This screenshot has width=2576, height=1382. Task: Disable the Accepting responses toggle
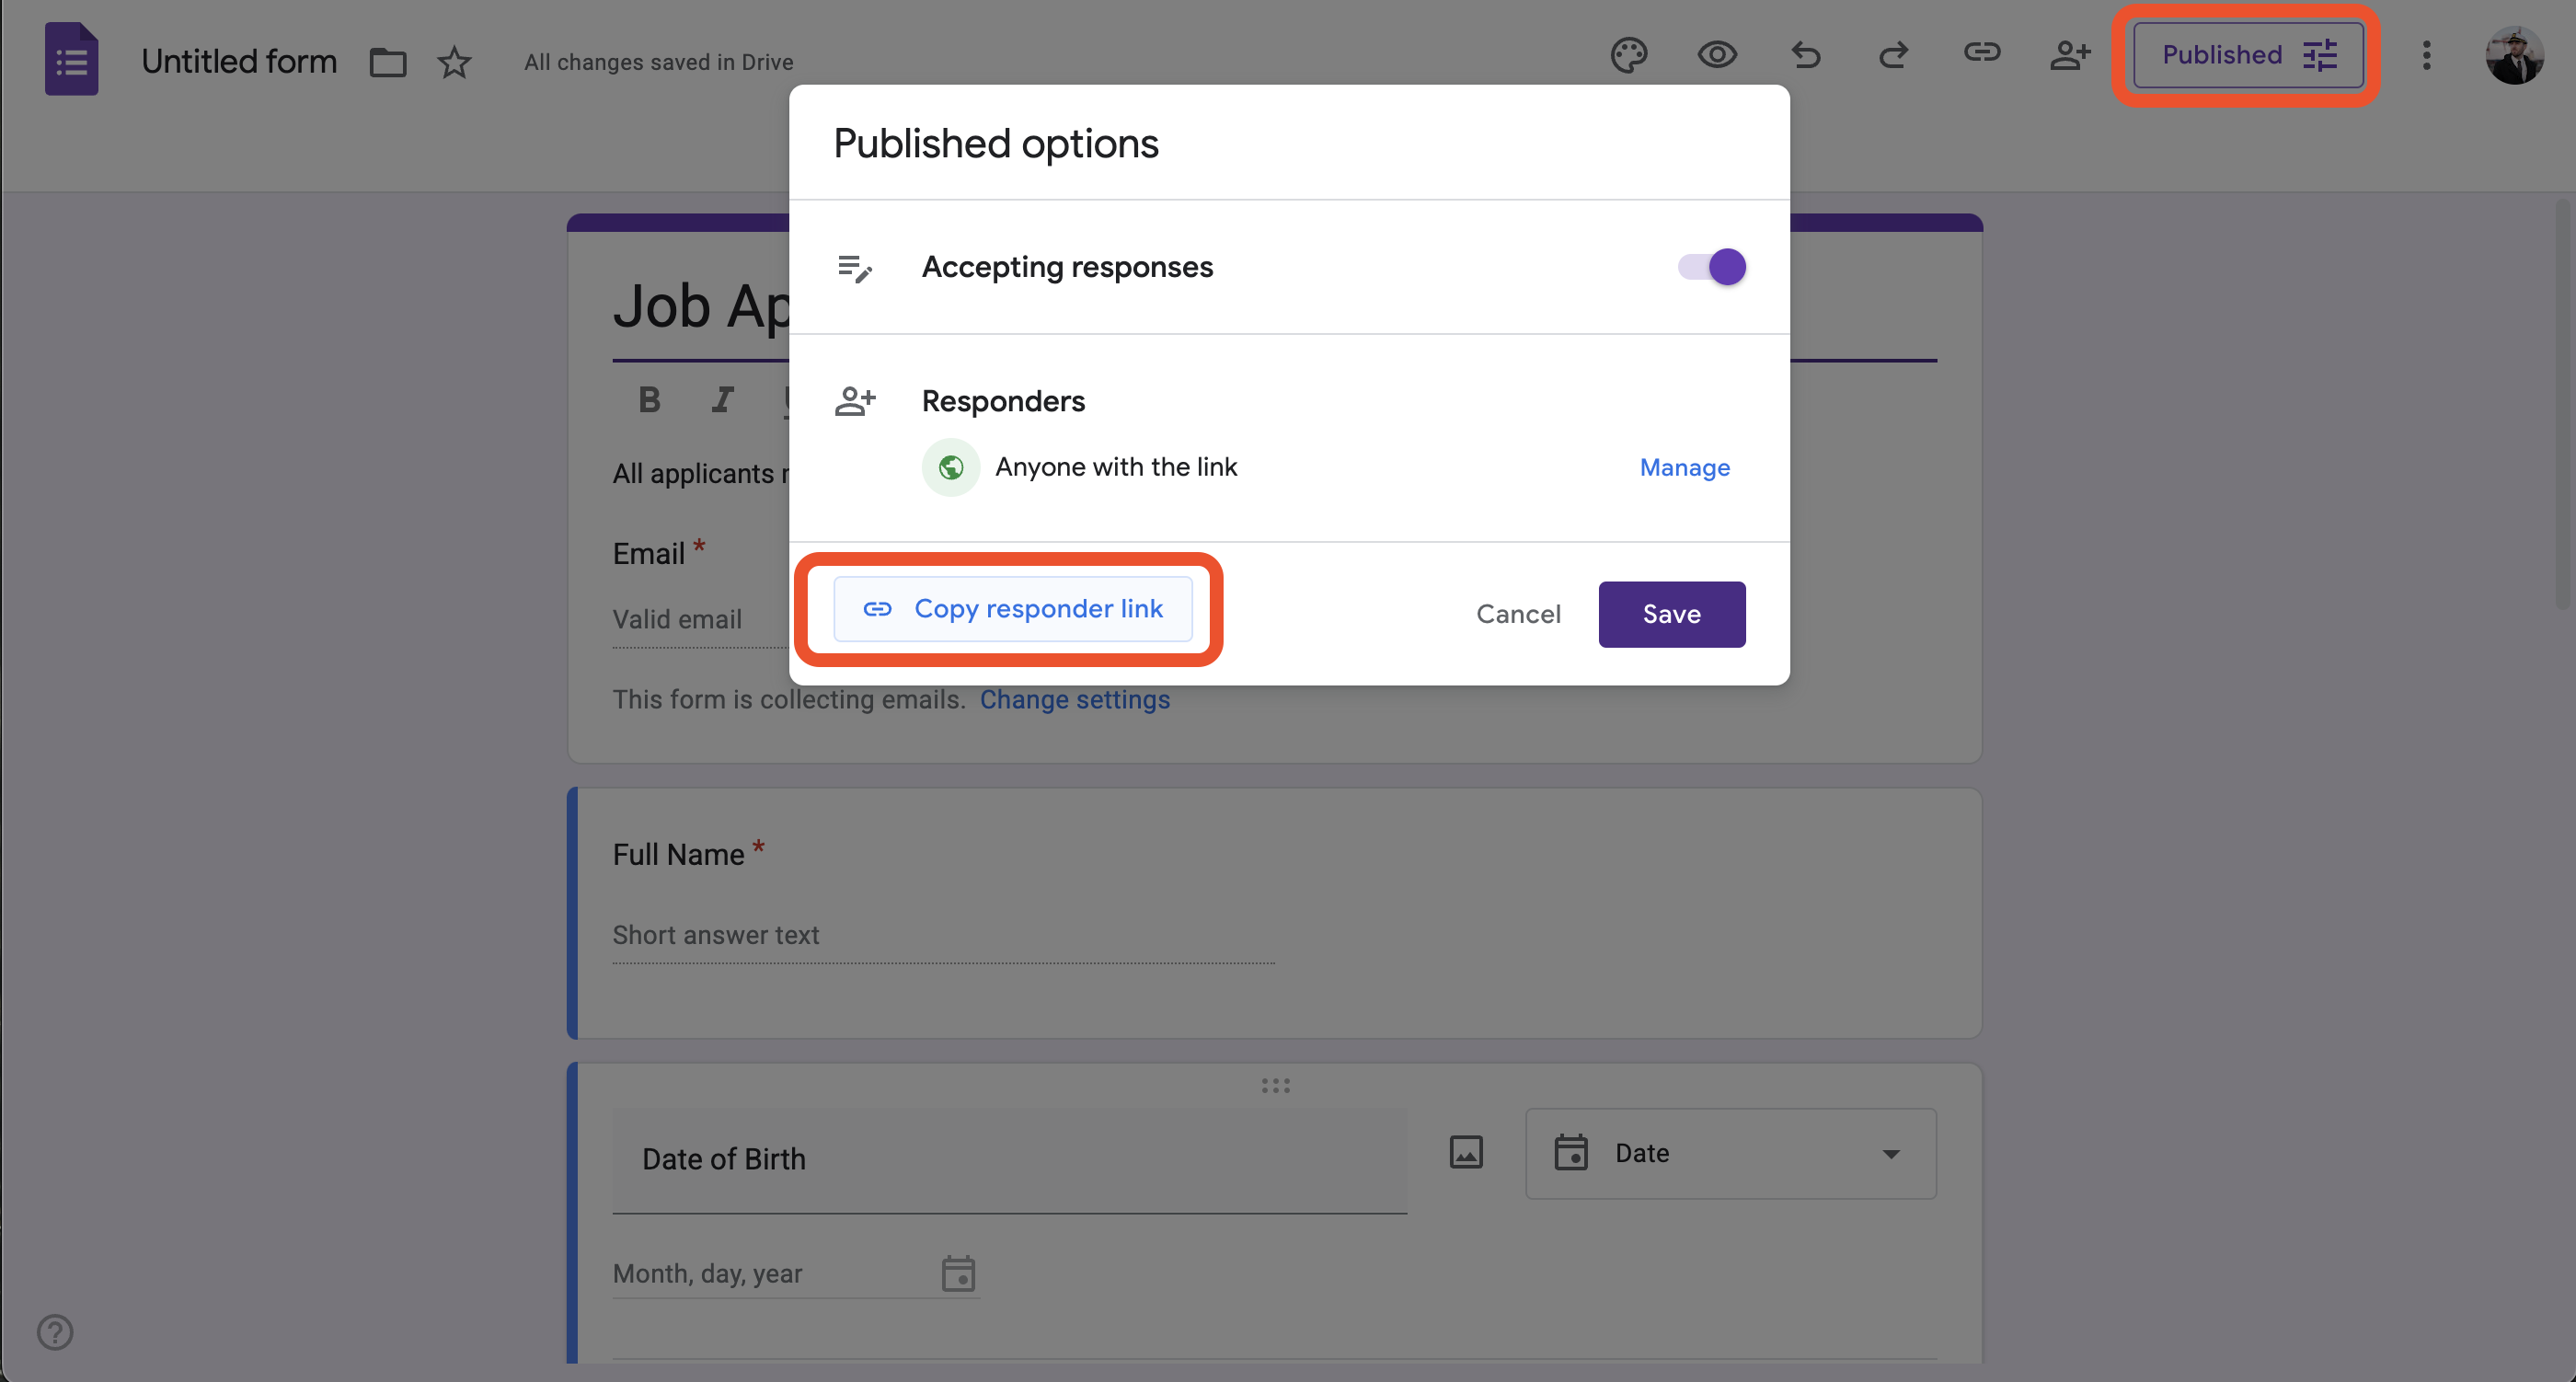pos(1709,266)
